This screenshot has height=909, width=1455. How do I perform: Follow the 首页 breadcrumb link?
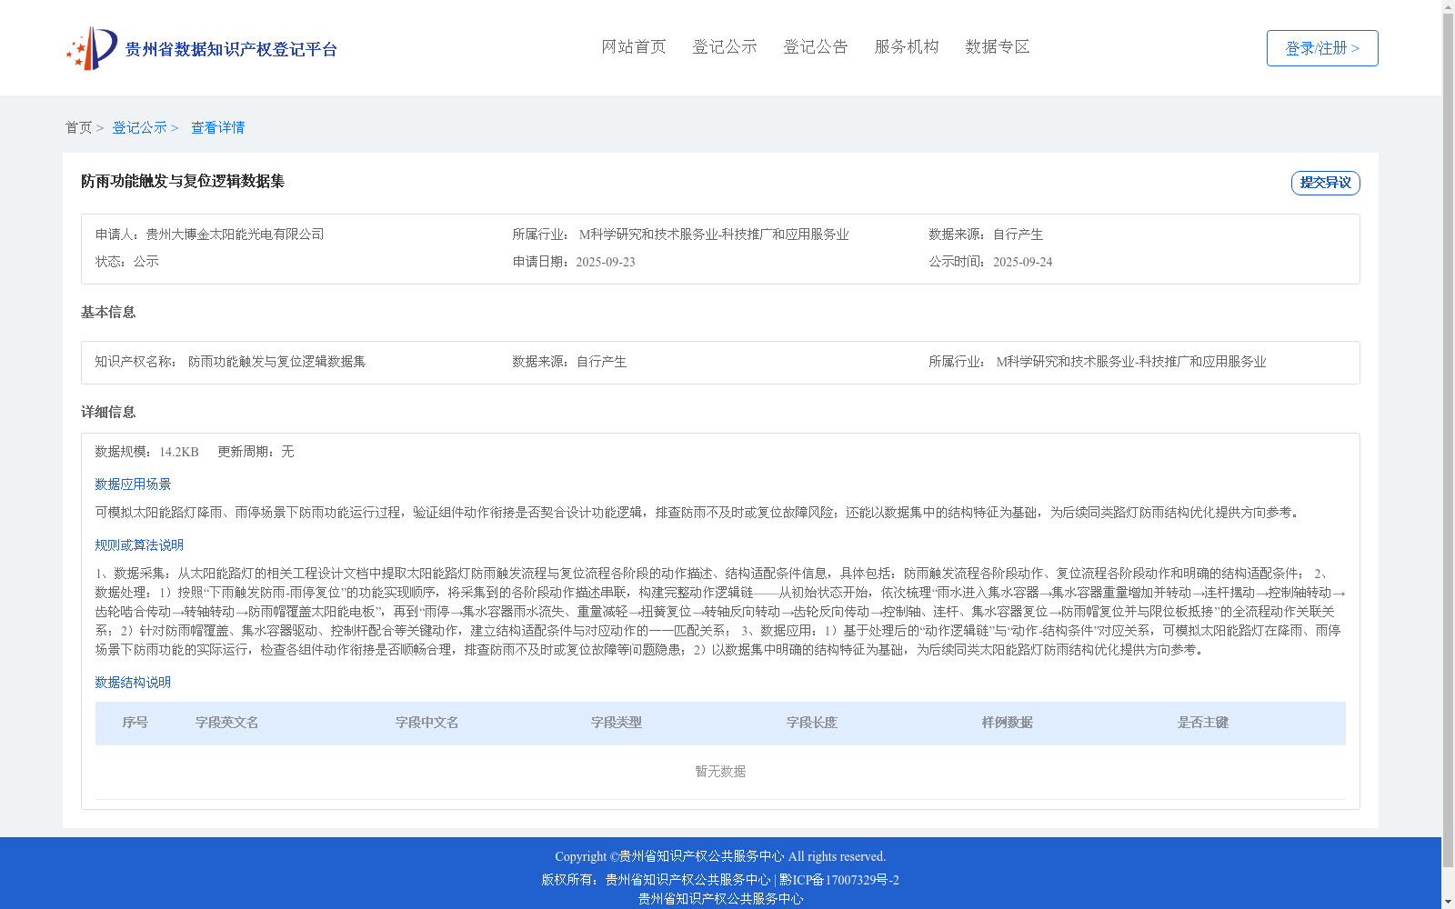point(78,127)
